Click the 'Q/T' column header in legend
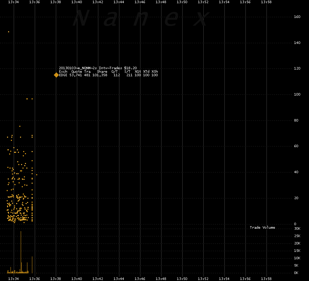The image size is (309, 281). tap(114, 72)
